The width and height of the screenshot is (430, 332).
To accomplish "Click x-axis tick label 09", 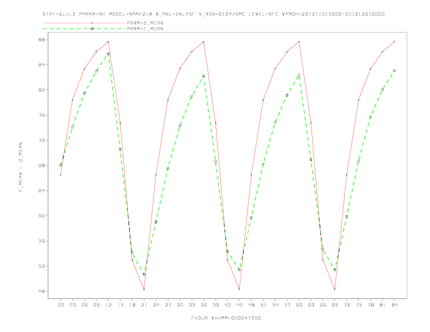I will (x=96, y=305).
